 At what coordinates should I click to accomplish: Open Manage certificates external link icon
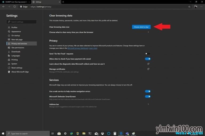click(x=148, y=69)
